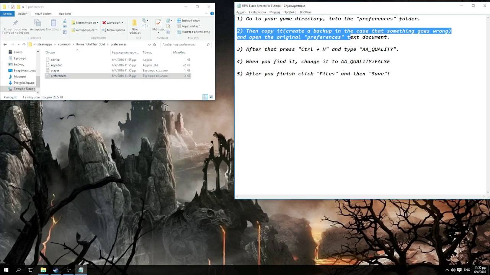Click Μετονομασία rename button

click(113, 30)
